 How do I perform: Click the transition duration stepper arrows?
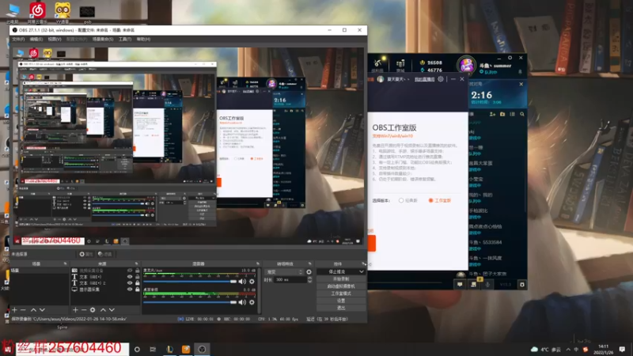309,280
